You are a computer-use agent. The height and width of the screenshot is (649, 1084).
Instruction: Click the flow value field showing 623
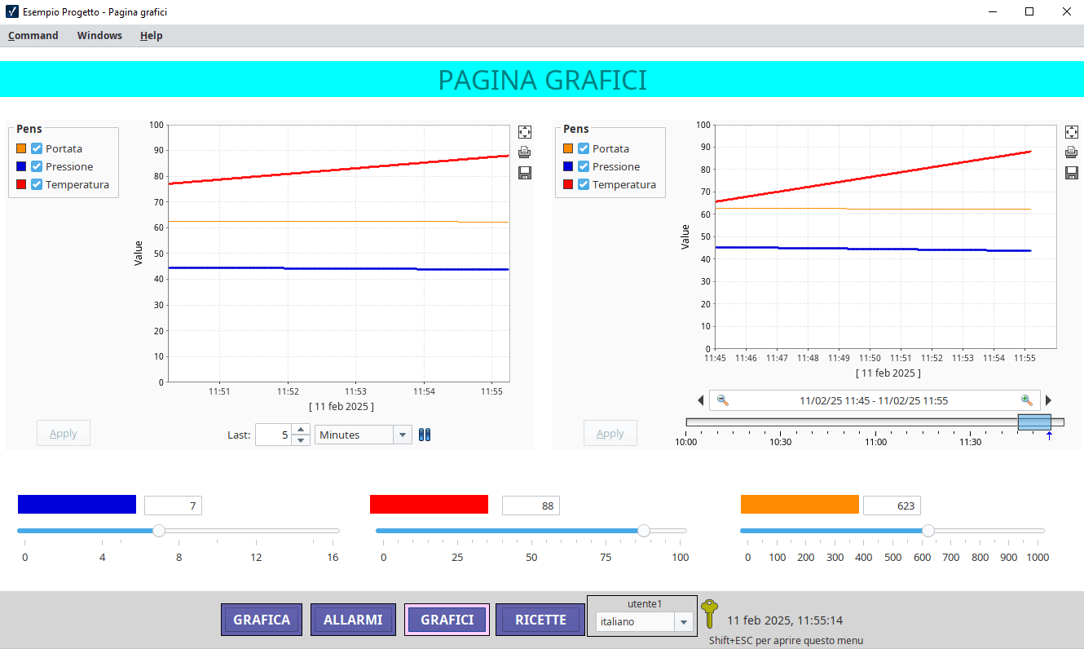(892, 506)
